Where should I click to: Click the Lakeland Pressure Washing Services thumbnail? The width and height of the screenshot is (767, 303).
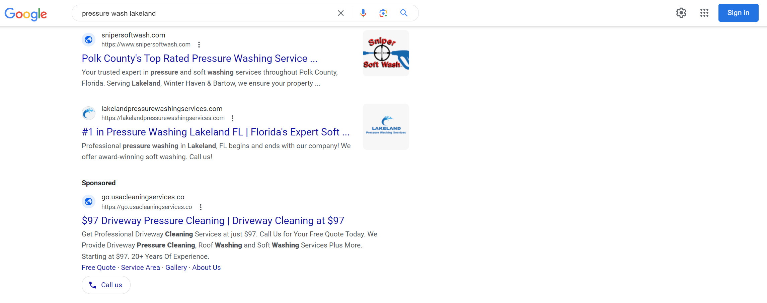point(386,127)
